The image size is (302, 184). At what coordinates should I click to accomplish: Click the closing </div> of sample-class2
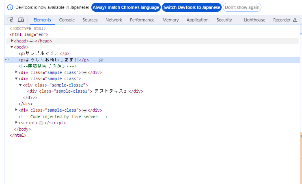[x=30, y=97]
